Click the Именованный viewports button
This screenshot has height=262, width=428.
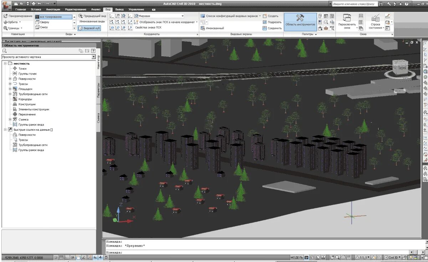click(212, 28)
